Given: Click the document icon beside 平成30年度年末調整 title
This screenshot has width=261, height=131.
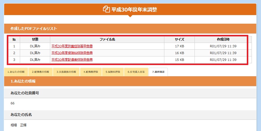Looking at the screenshot, I should coord(106,9).
